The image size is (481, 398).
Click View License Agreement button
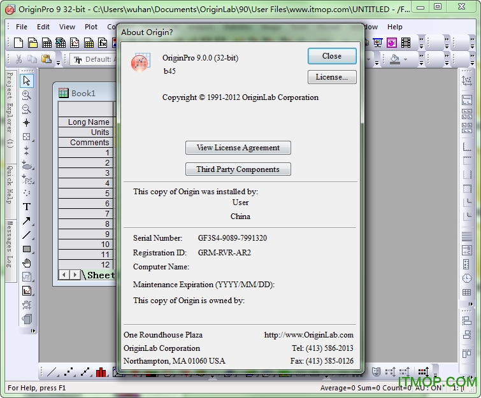point(238,148)
